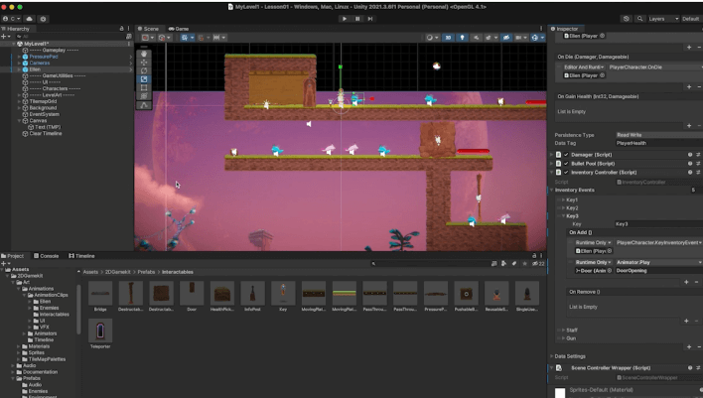Viewport: 703px width, 398px height.
Task: Open the Layers dropdown
Action: [x=663, y=19]
